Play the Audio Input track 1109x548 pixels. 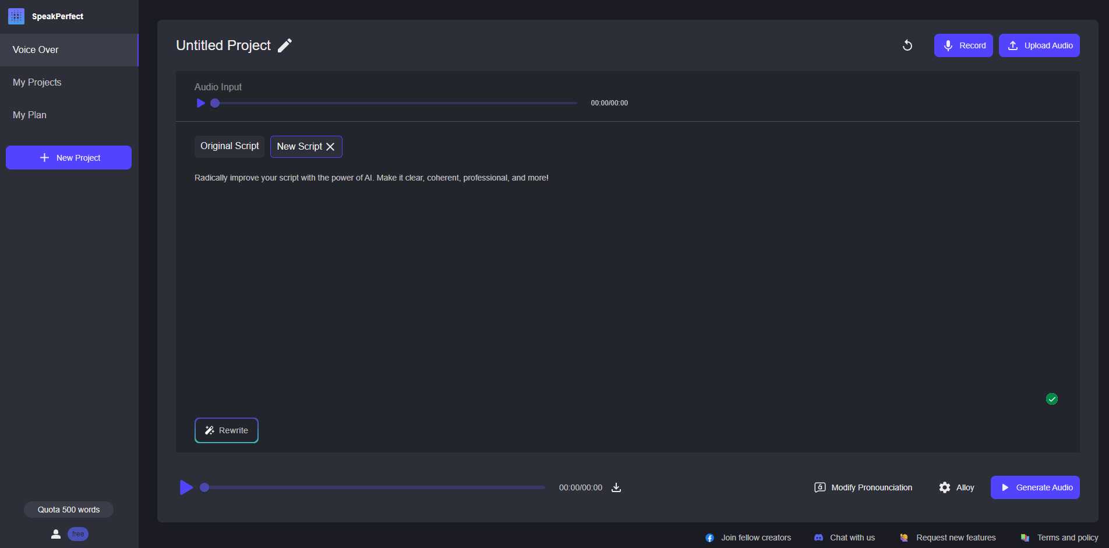click(x=200, y=102)
